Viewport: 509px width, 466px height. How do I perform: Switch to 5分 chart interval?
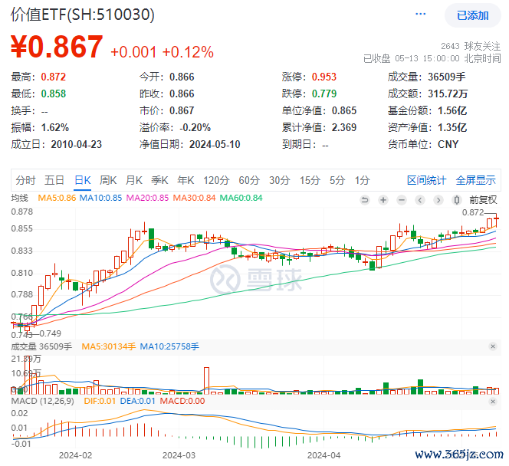pos(337,180)
